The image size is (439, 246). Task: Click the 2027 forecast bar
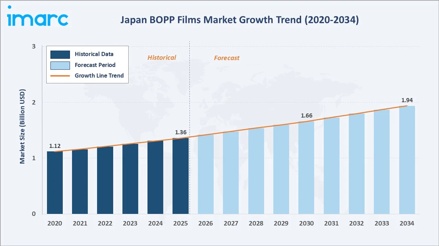(x=231, y=173)
